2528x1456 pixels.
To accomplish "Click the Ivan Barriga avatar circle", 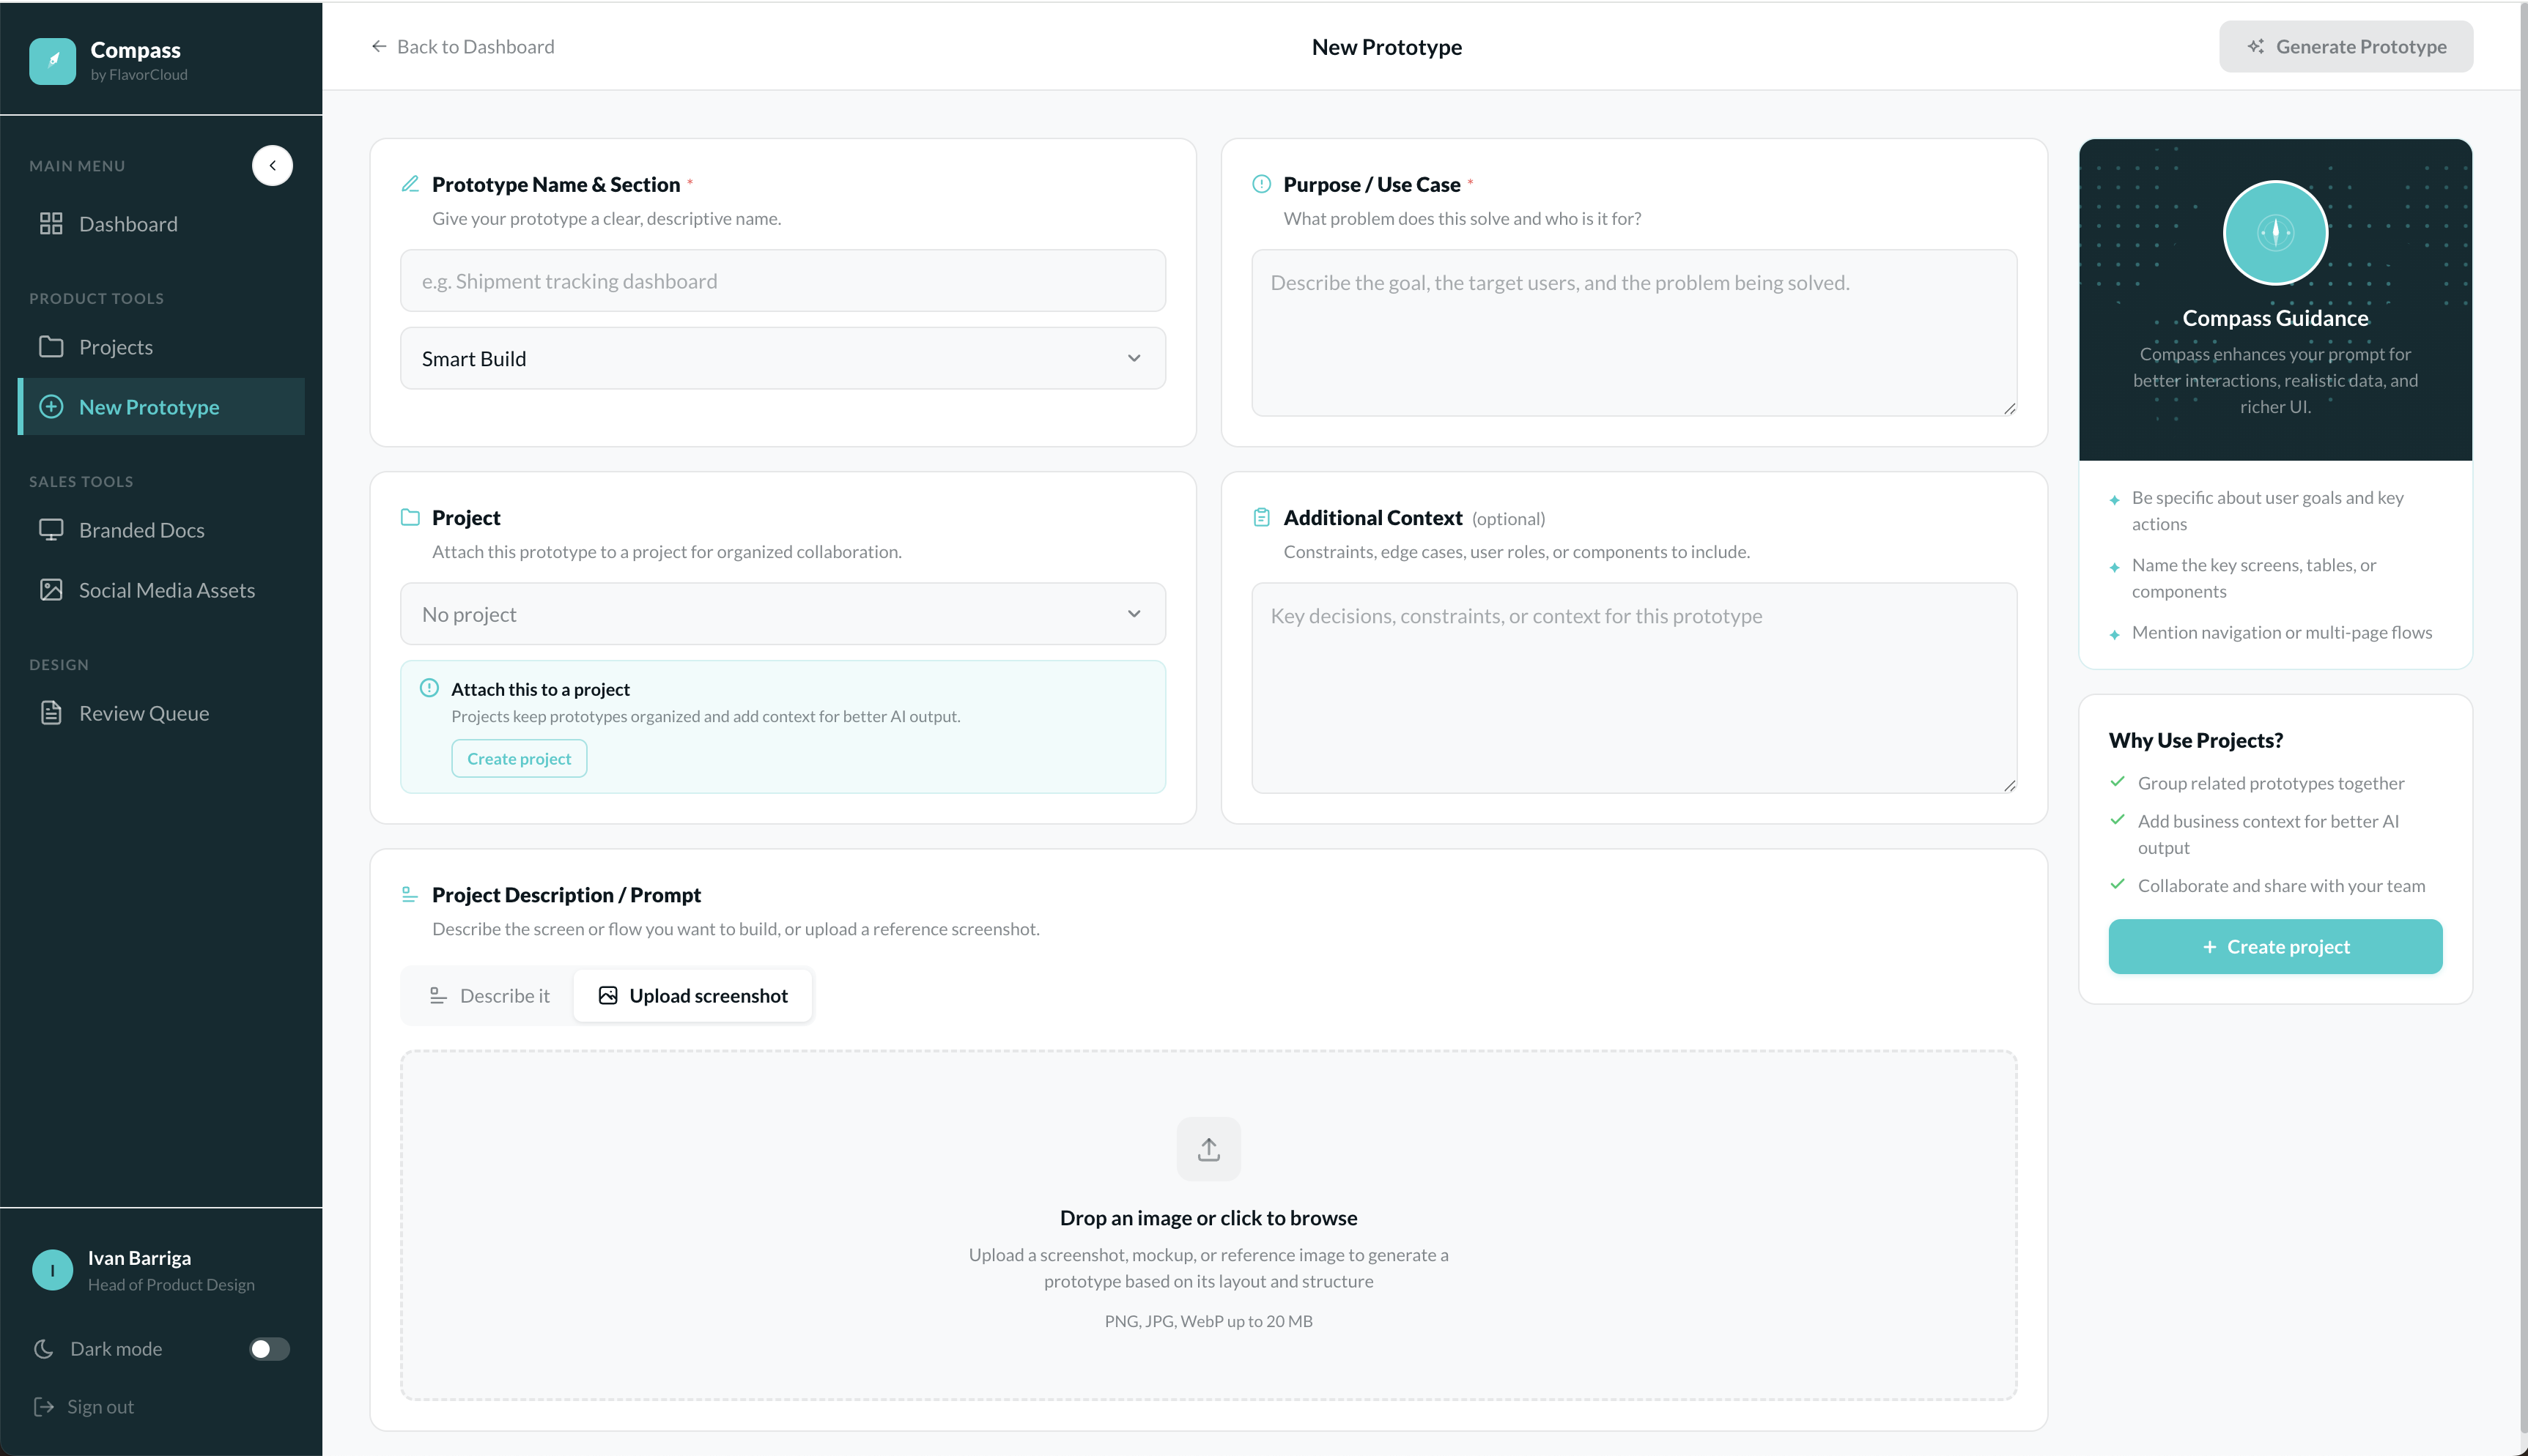I will [x=52, y=1270].
